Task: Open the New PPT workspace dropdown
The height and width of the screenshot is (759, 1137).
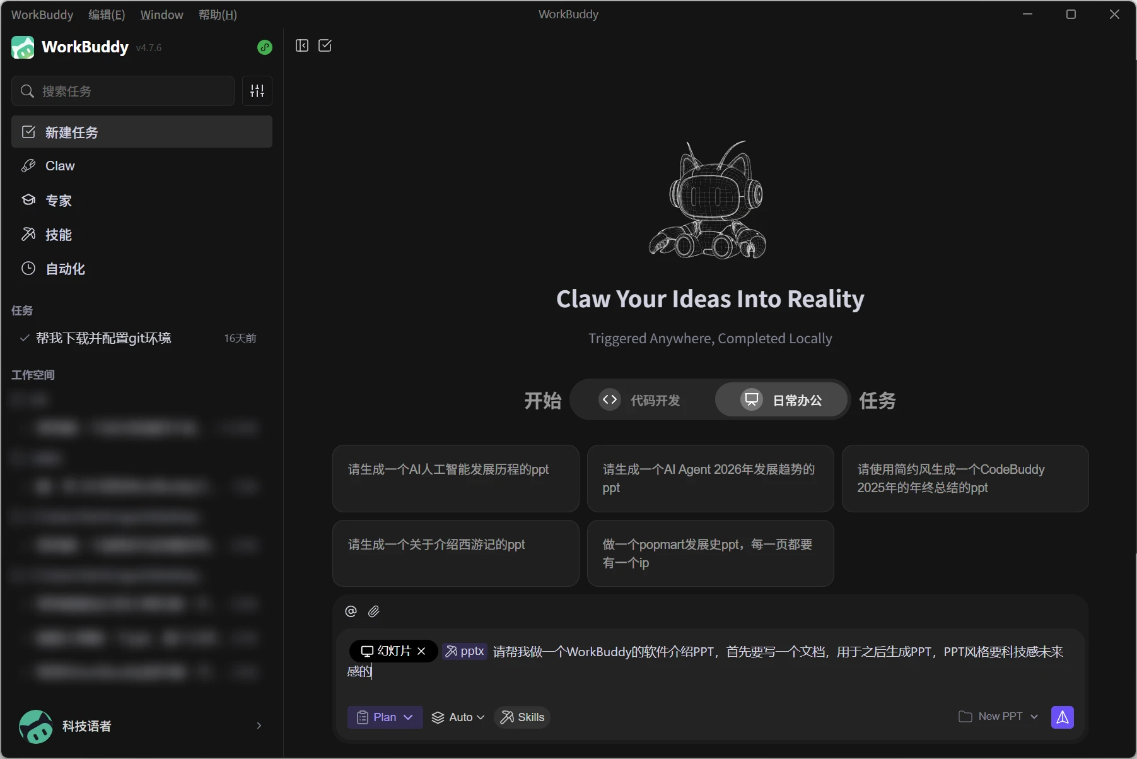Action: 998,717
